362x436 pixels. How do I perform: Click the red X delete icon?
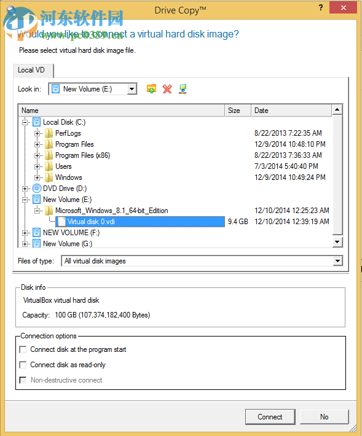coord(167,89)
